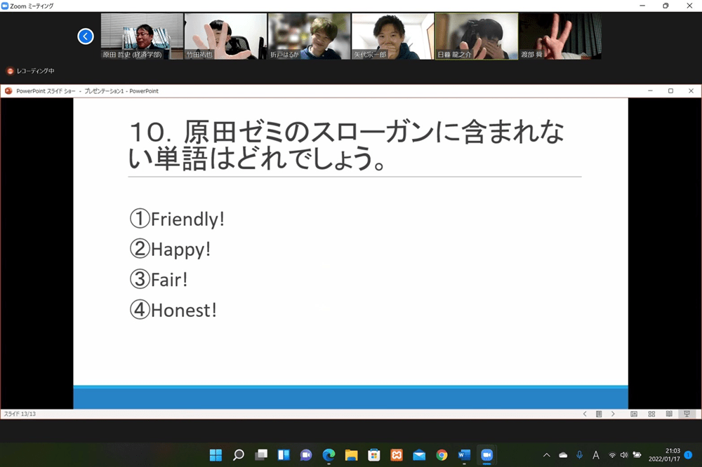Go to previous slide using status bar arrow

click(x=585, y=414)
